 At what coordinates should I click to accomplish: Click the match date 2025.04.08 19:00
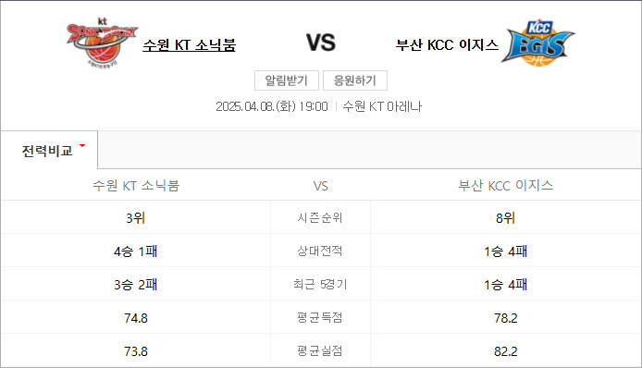pyautogui.click(x=272, y=107)
